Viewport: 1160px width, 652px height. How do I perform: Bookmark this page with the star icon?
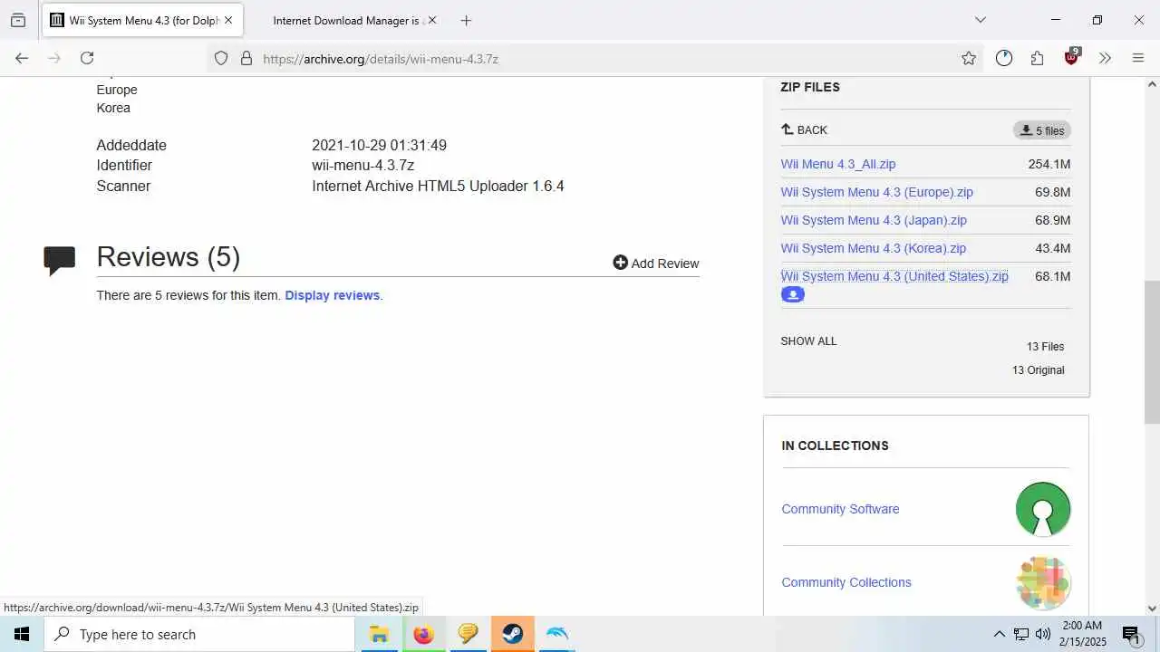click(x=969, y=58)
